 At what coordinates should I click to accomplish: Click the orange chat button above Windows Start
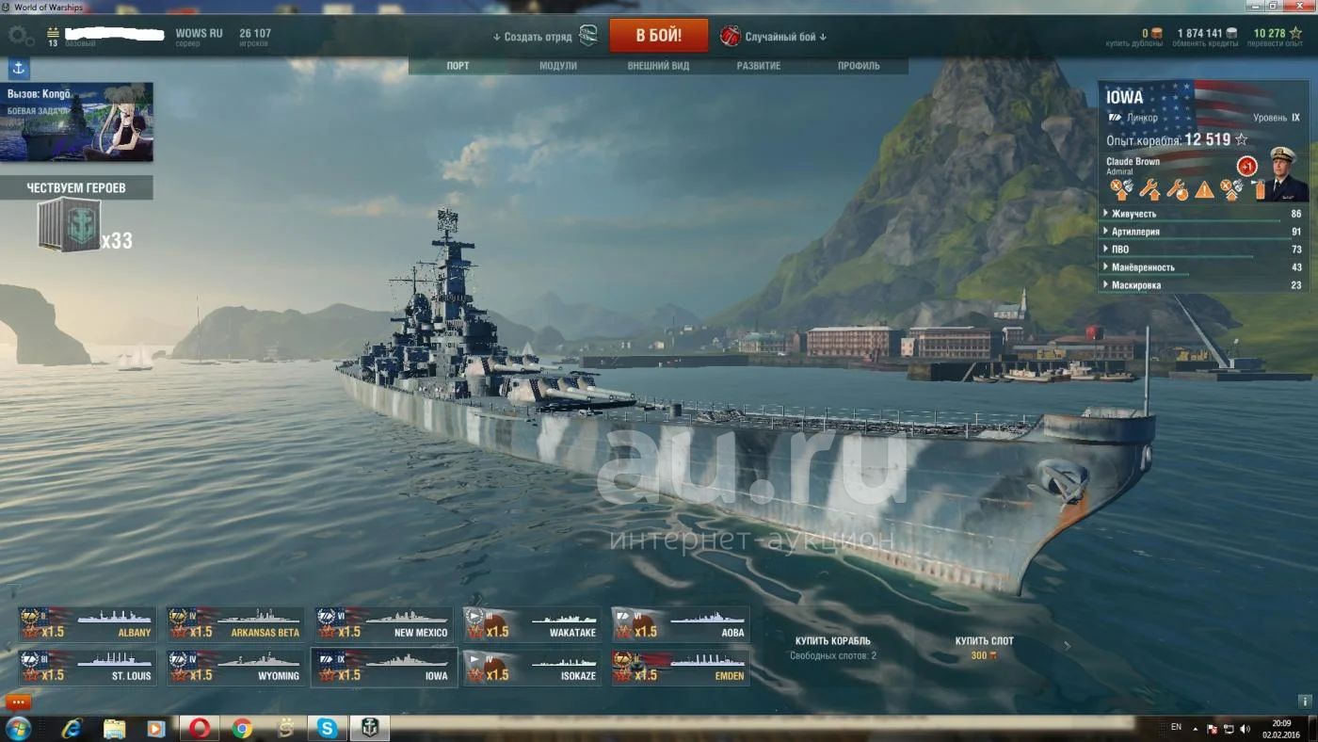coord(18,702)
